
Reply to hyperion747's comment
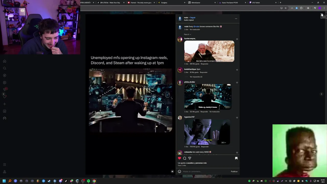pyautogui.click(x=205, y=147)
